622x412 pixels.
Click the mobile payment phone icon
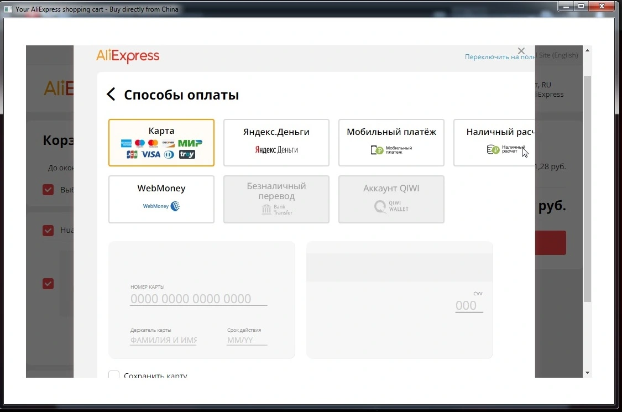377,150
